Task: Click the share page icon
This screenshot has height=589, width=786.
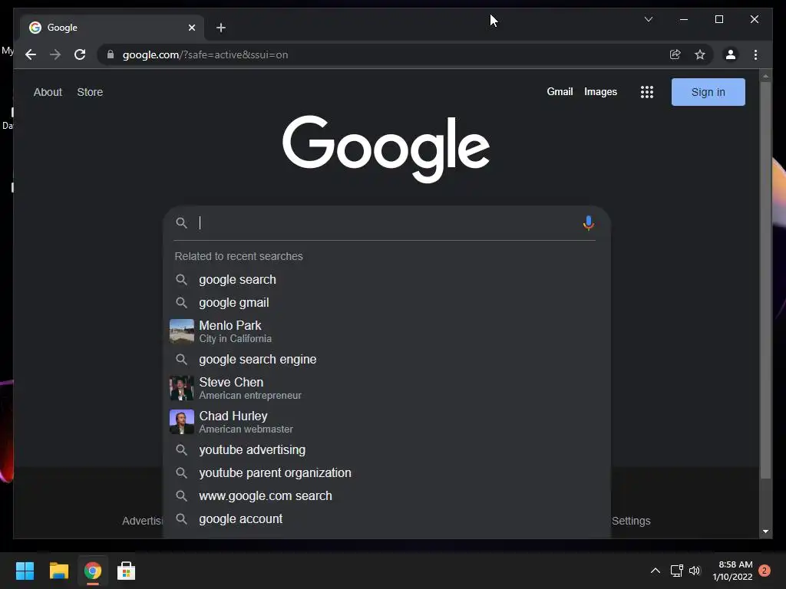Action: pyautogui.click(x=675, y=54)
